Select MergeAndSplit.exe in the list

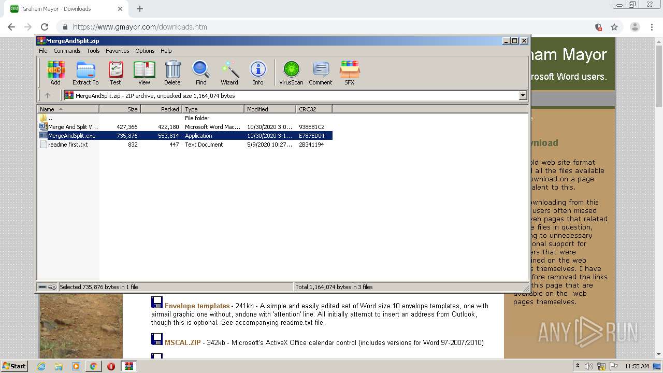coord(185,136)
